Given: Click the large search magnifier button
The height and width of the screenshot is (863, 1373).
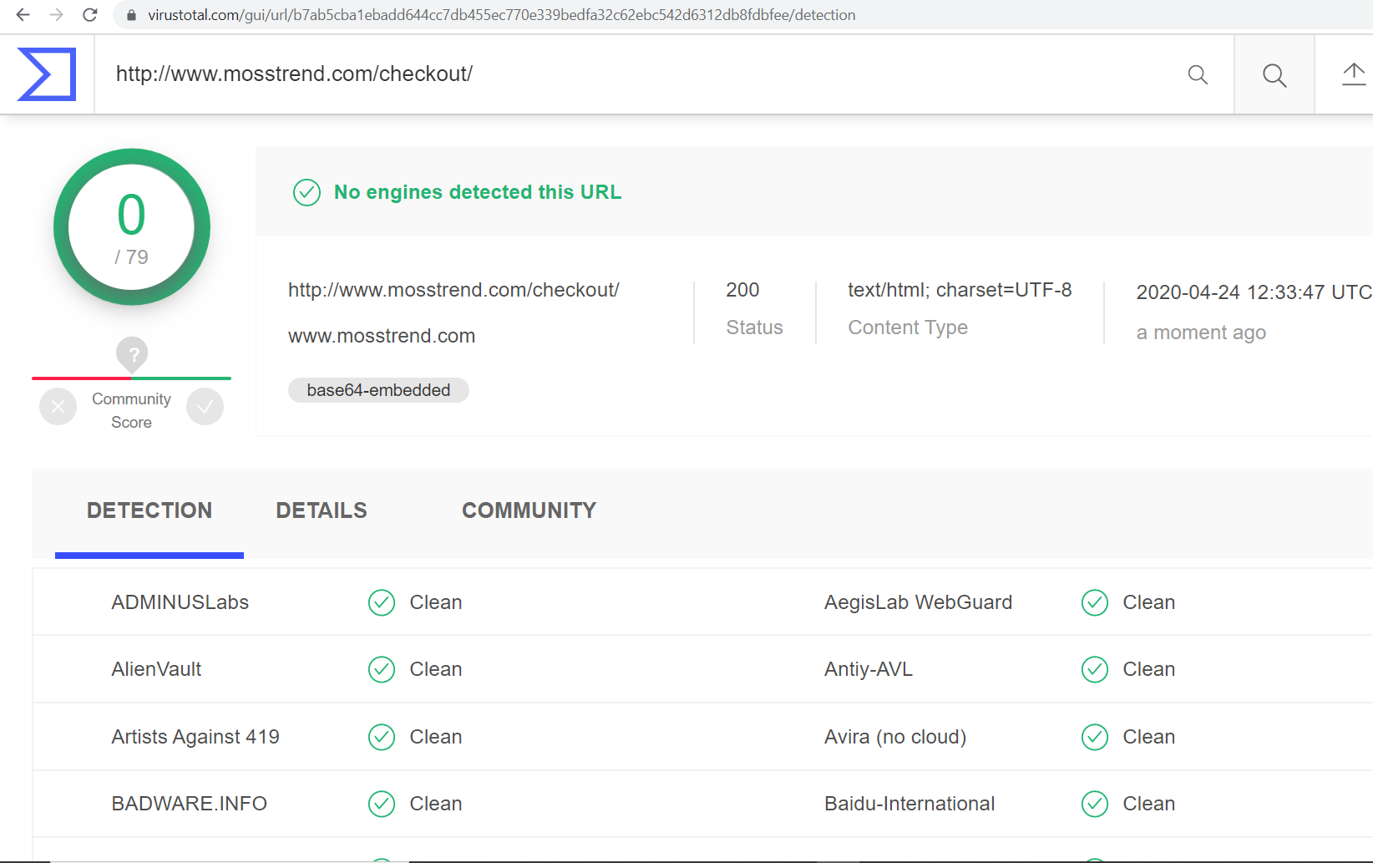Looking at the screenshot, I should click(1274, 75).
